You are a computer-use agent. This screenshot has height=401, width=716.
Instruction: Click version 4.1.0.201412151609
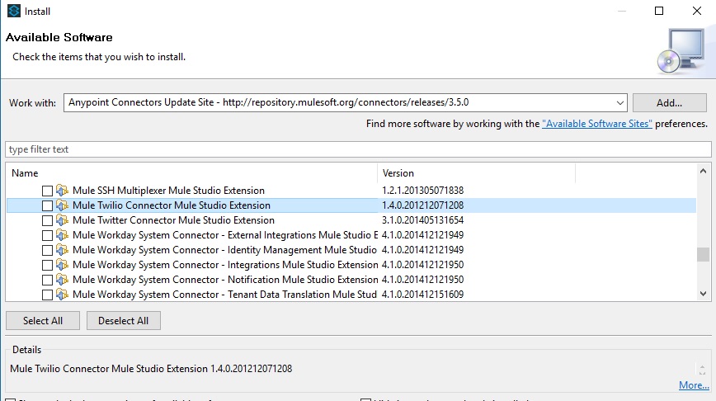(423, 295)
